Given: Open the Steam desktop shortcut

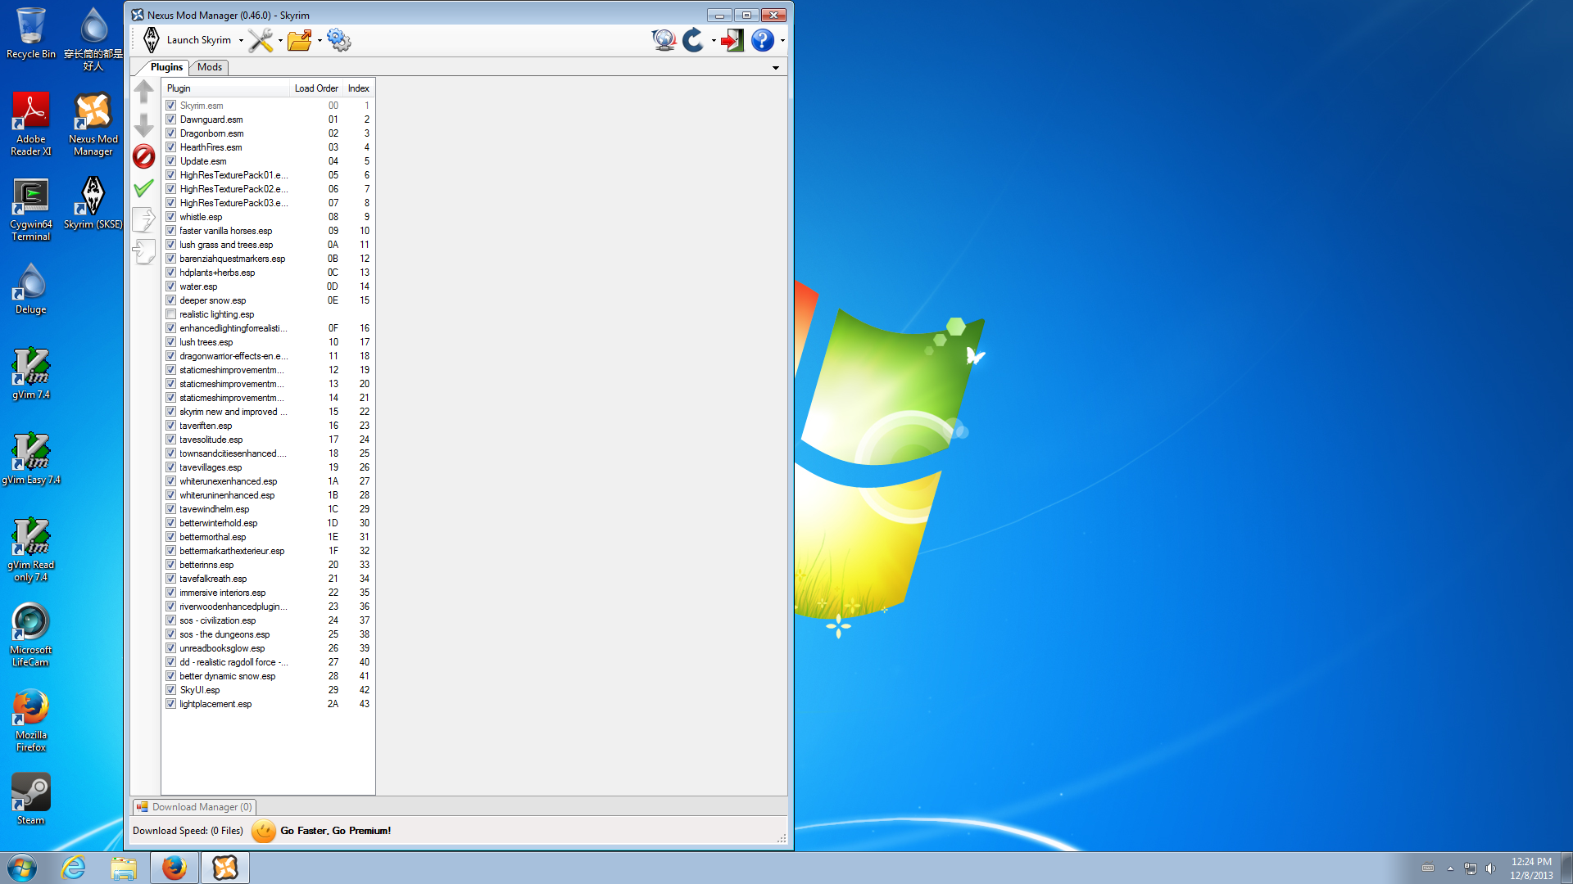Looking at the screenshot, I should tap(31, 799).
